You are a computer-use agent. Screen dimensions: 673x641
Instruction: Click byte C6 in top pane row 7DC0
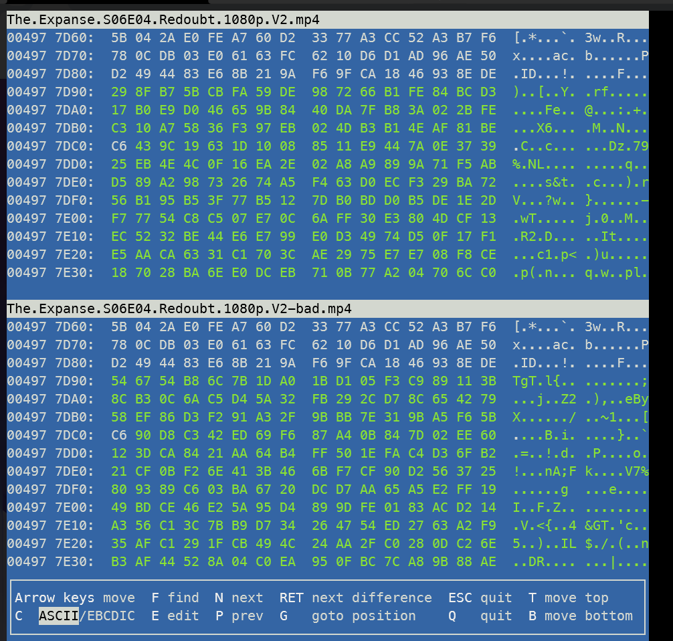[x=119, y=146]
